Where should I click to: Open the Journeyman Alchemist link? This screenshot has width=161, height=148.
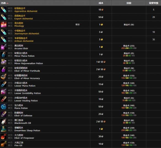pyautogui.click(x=27, y=34)
